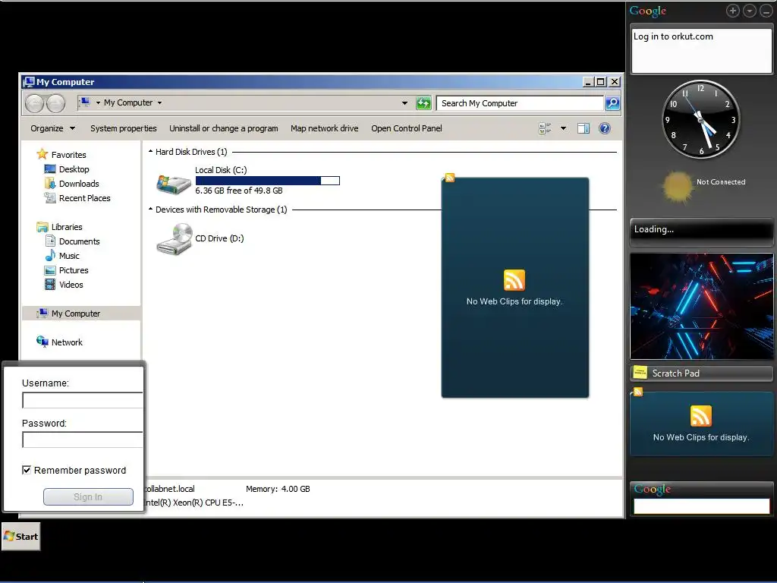Toggle the preview pane icon

pos(584,128)
